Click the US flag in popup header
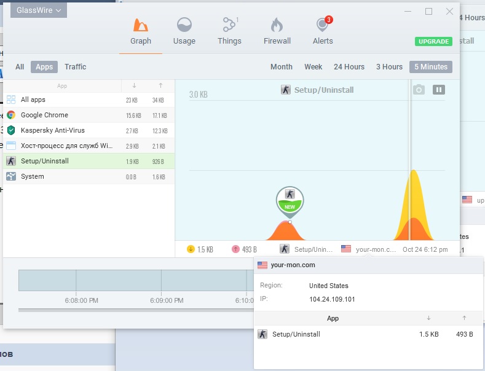 [262, 265]
